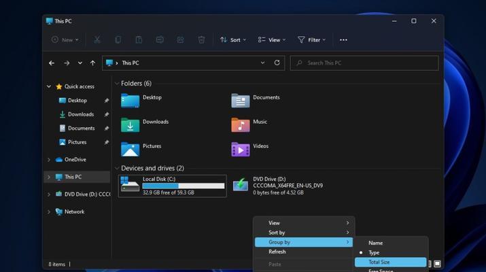This screenshot has width=486, height=272.
Task: Select Group by in context menu
Action: 304,242
